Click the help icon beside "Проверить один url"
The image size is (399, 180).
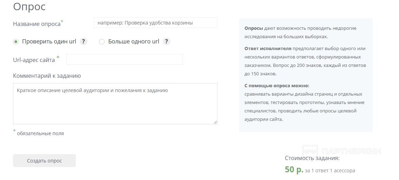(x=83, y=41)
